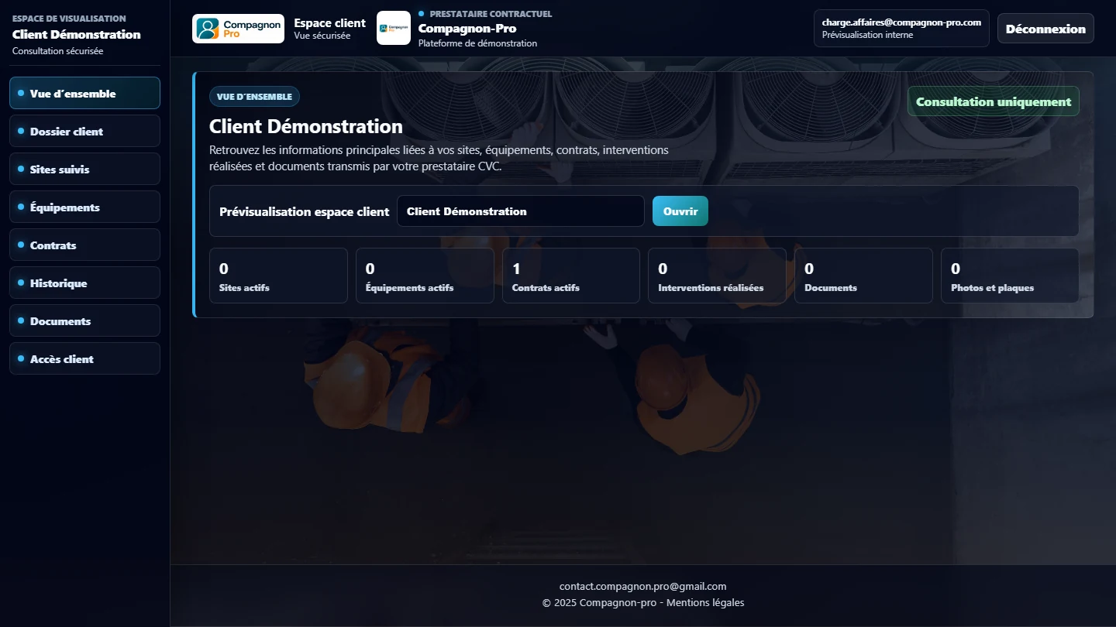This screenshot has height=627, width=1116.
Task: Click Client Démonstration title in sidebar header
Action: click(x=77, y=34)
